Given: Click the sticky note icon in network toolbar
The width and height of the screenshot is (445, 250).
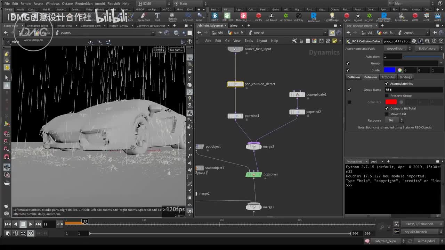Looking at the screenshot, I should (334, 41).
